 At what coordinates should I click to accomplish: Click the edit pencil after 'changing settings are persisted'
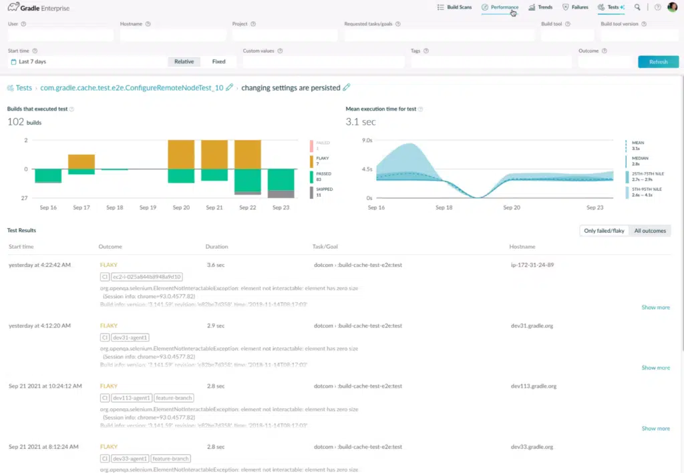pyautogui.click(x=346, y=87)
